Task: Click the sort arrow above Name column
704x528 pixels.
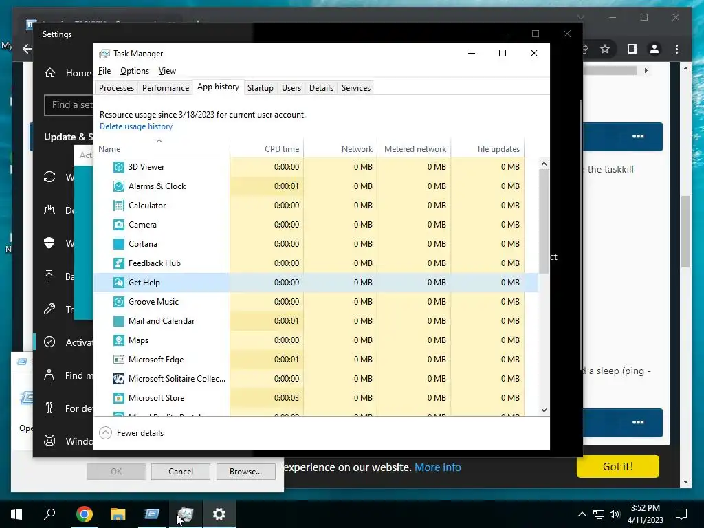Action: [x=159, y=141]
